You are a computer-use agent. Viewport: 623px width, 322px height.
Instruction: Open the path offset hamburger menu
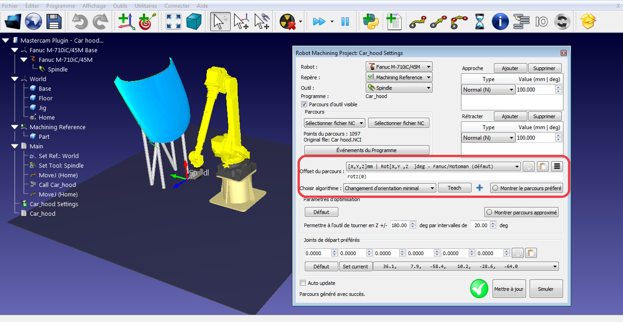click(557, 166)
